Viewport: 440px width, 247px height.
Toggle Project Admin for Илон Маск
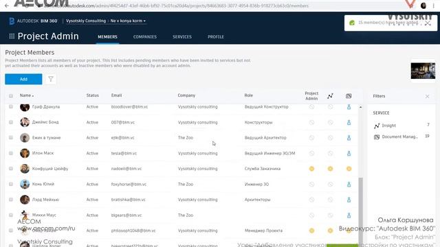click(x=311, y=153)
